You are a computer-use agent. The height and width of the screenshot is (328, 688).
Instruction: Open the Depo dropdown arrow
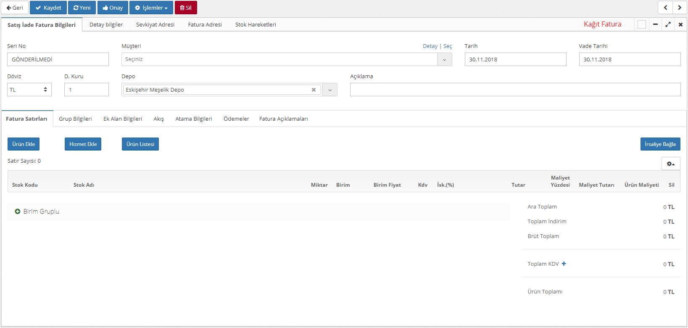[x=330, y=90]
